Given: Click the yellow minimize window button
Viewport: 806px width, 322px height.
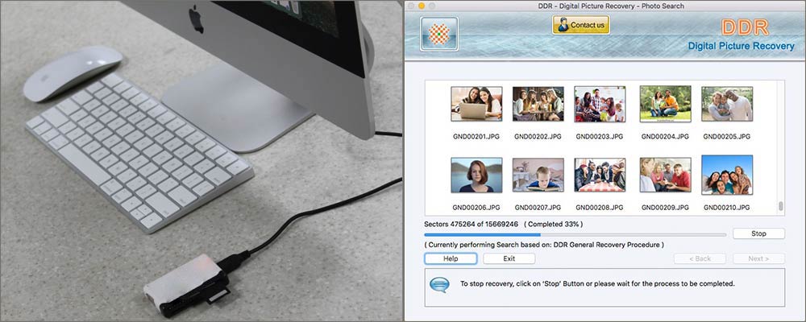Looking at the screenshot, I should tap(422, 6).
